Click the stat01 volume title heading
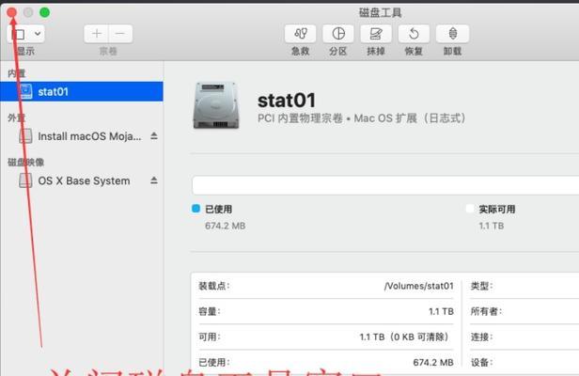Image resolution: width=579 pixels, height=376 pixels. (287, 100)
